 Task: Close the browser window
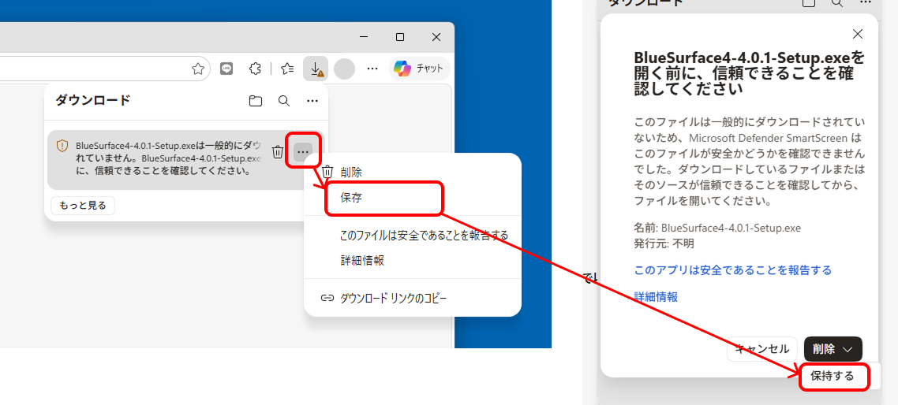point(436,37)
